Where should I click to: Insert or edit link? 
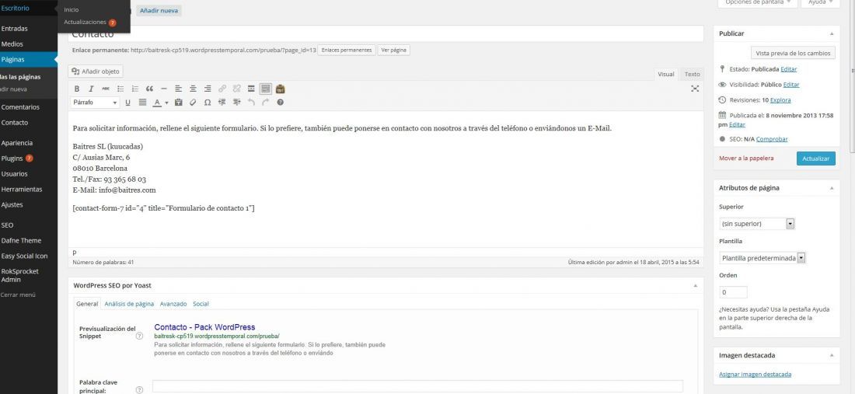(222, 89)
